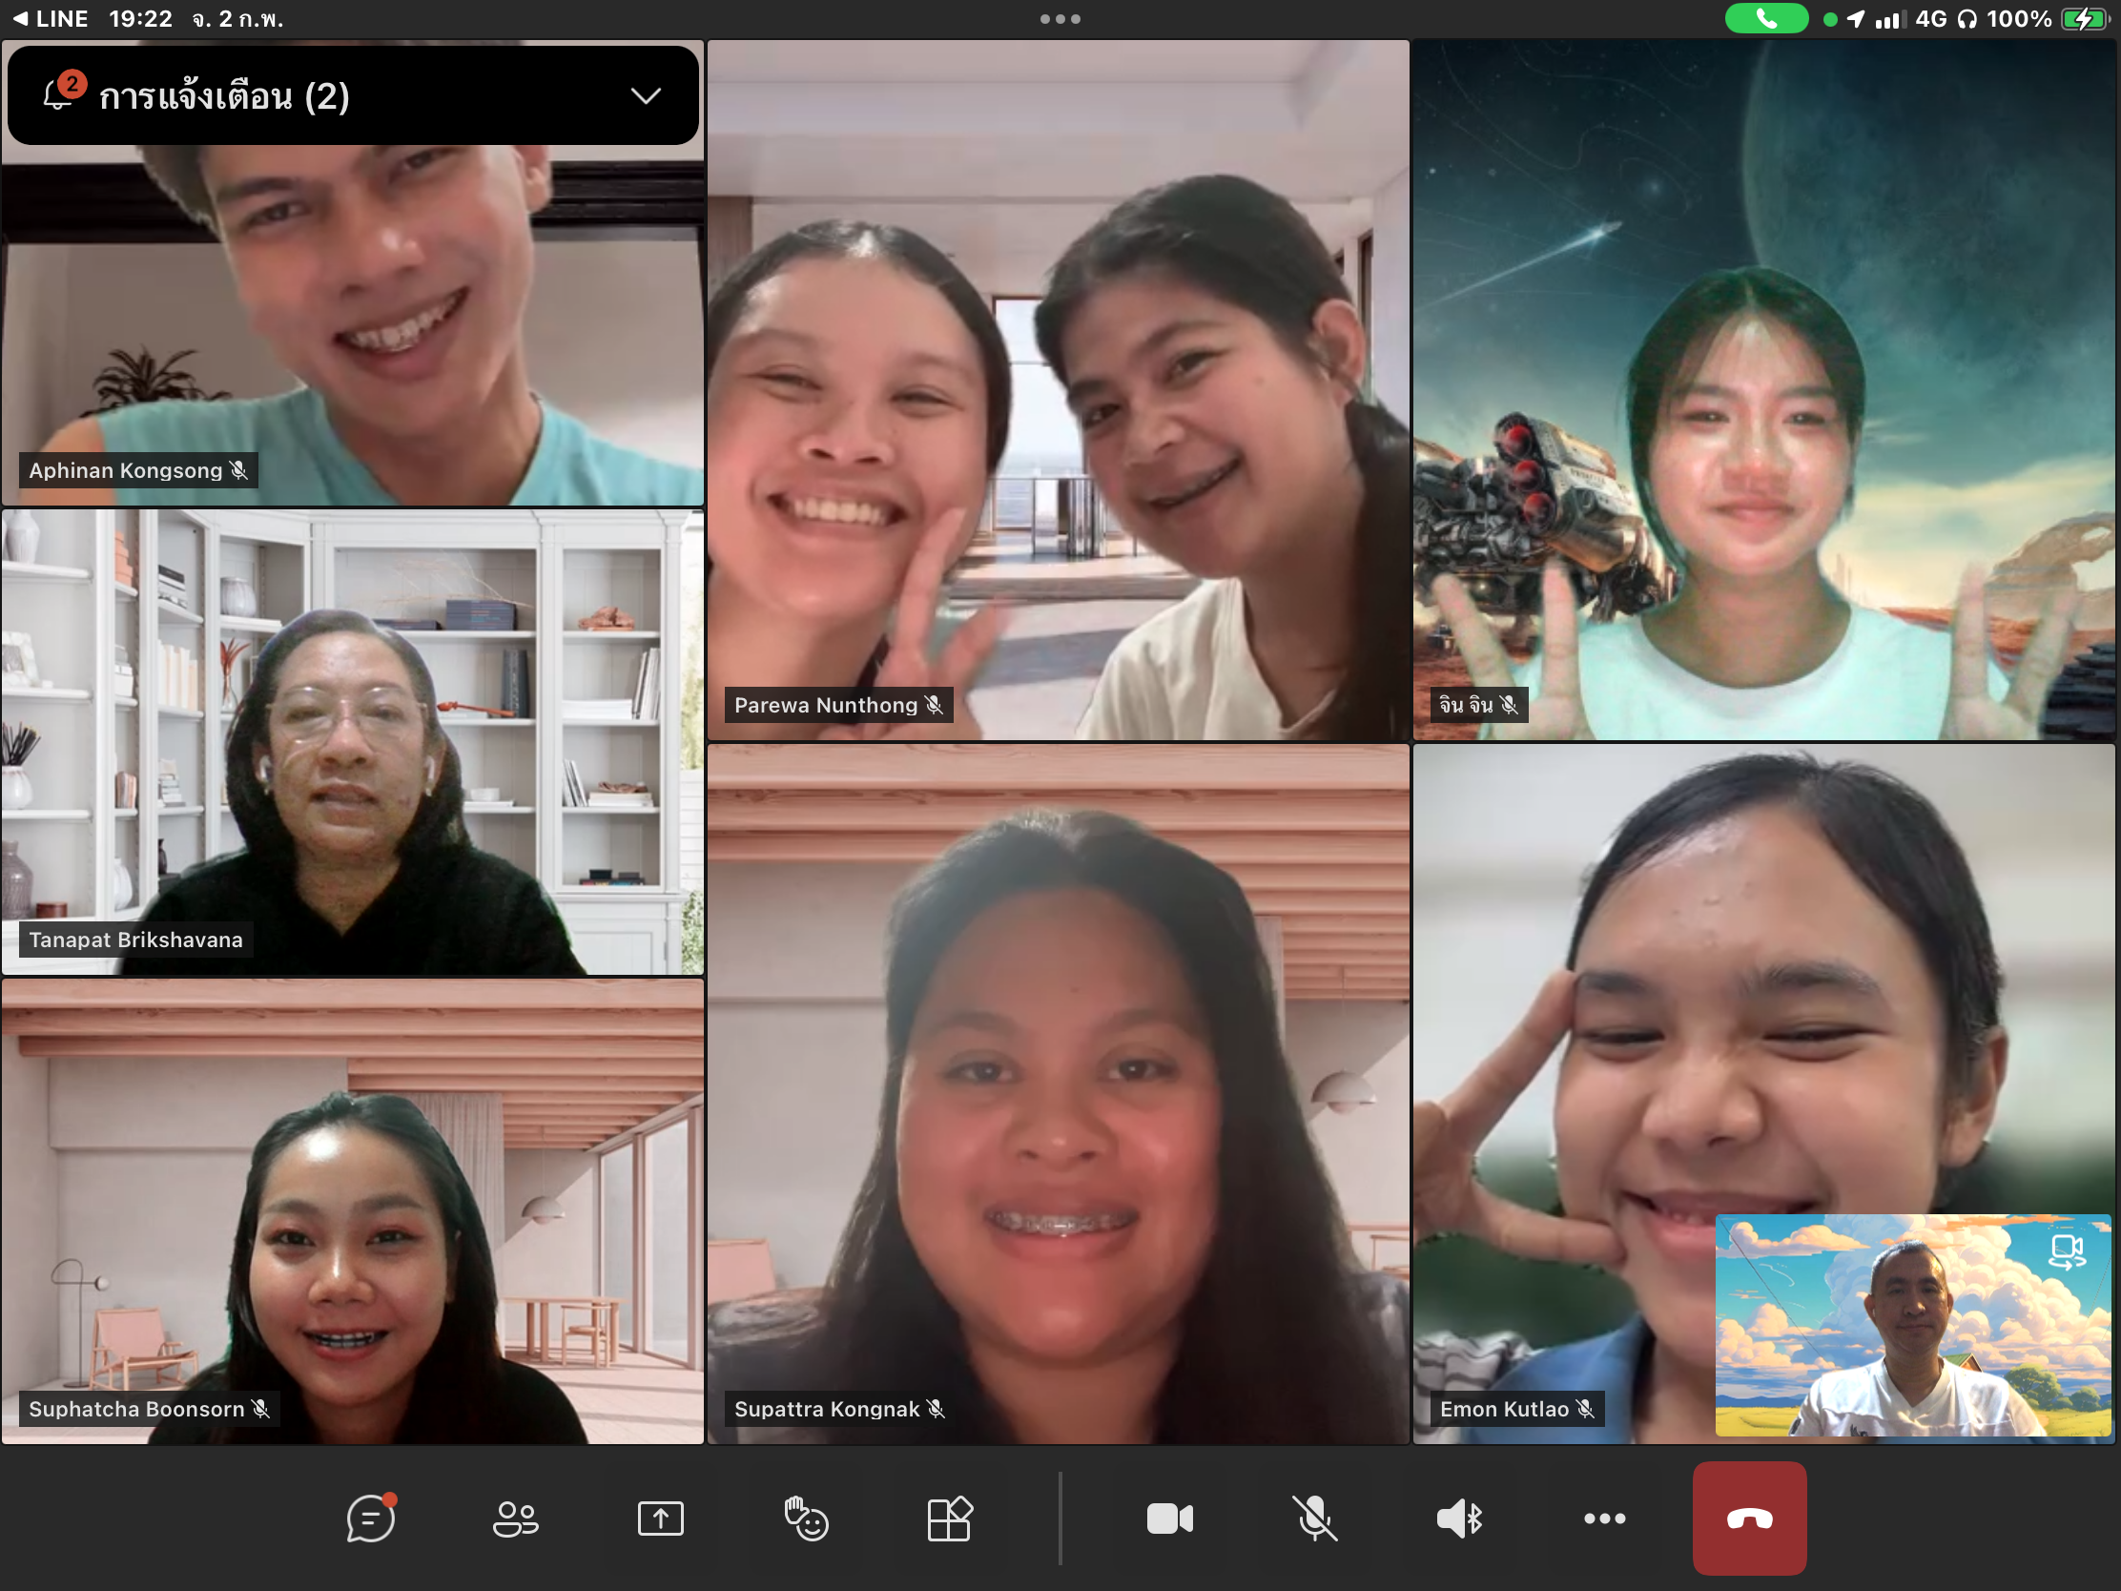Tap the three dots at top center

(1060, 19)
